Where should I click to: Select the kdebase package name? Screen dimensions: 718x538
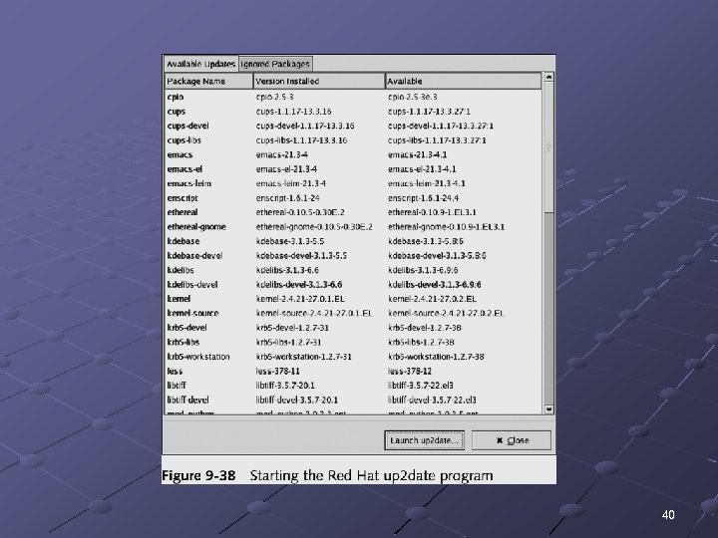coord(183,241)
